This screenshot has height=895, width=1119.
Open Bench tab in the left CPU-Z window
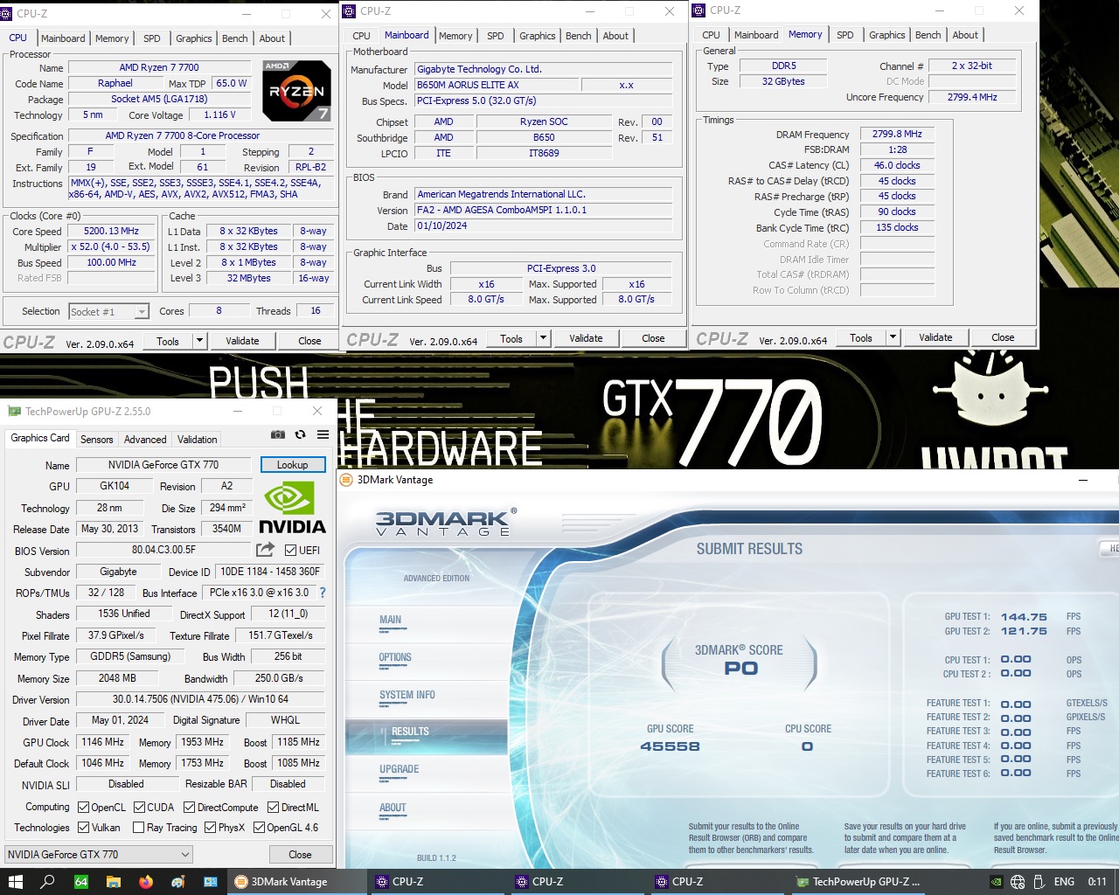(234, 38)
